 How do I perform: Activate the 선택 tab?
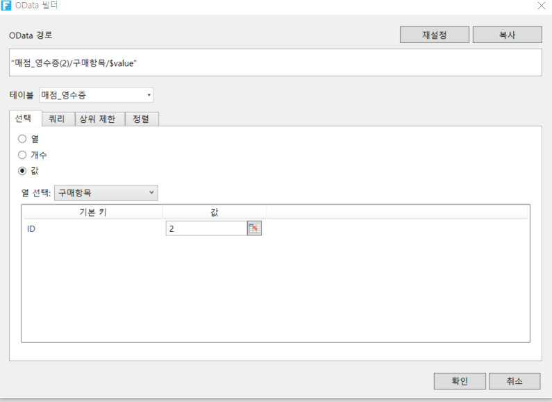pos(26,119)
